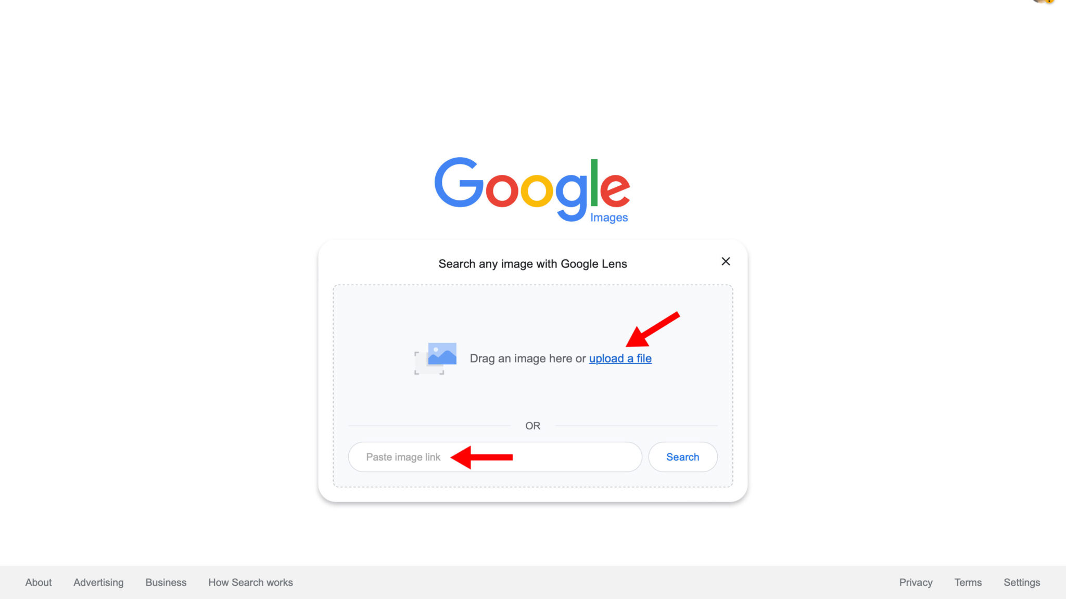
Task: Click the close X button on dialog
Action: 726,261
